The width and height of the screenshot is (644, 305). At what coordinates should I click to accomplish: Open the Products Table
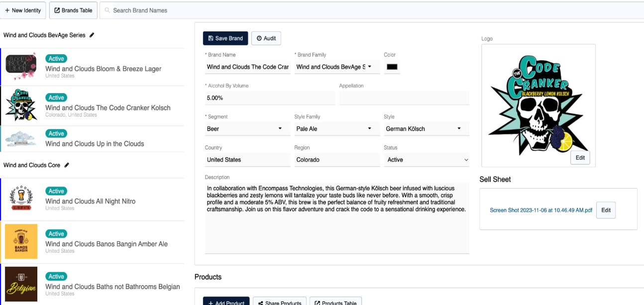coord(335,302)
